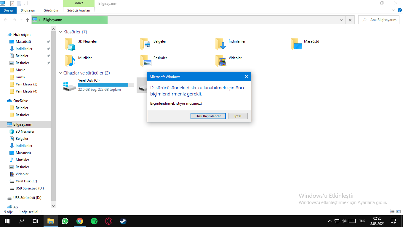Select the Müzikler folder icon in Klasörler
This screenshot has width=403, height=227.
coord(70,61)
